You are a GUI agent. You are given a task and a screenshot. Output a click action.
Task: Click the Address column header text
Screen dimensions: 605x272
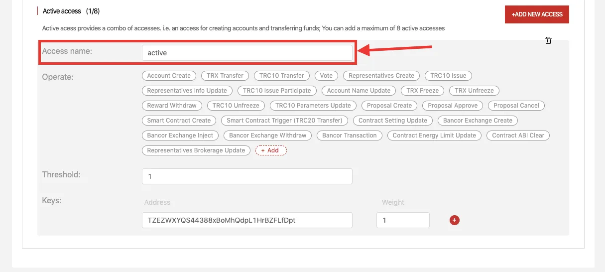click(x=157, y=202)
